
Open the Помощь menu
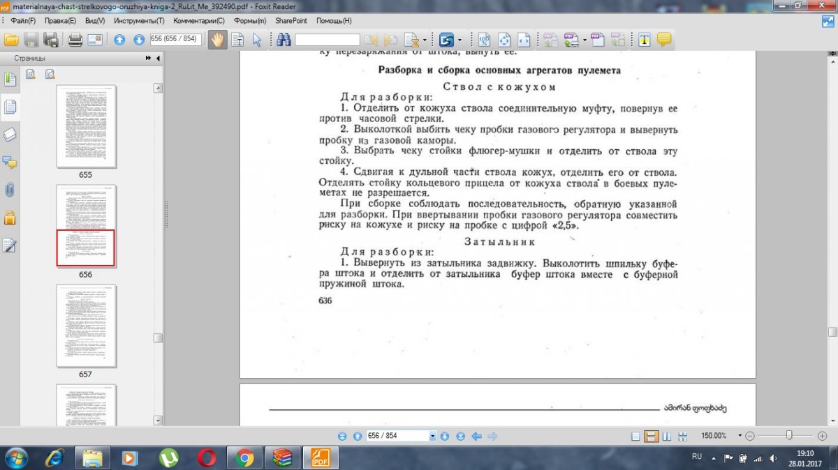click(333, 21)
